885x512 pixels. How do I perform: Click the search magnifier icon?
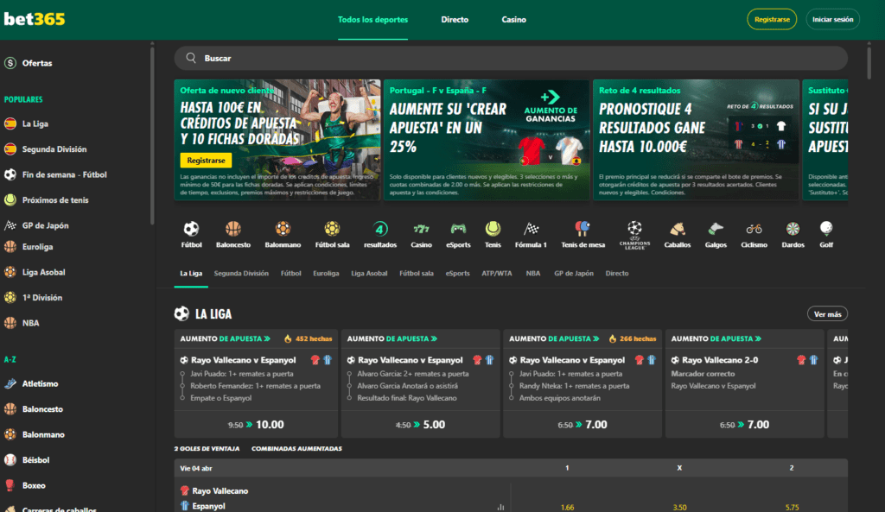[191, 58]
